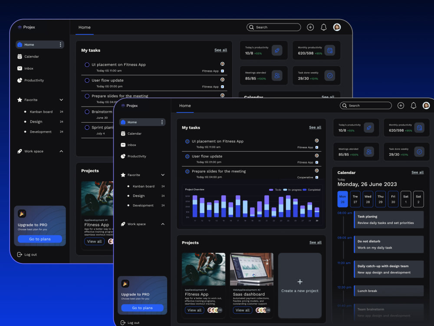Open Saas dashboard project thumbnail

pos(252,269)
